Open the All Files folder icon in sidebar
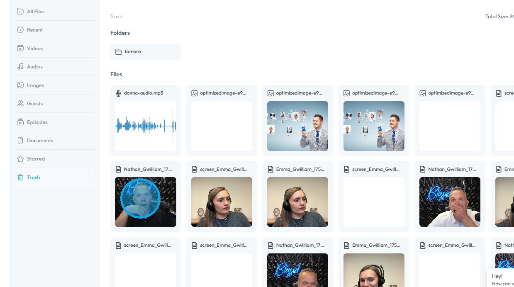 [x=20, y=11]
